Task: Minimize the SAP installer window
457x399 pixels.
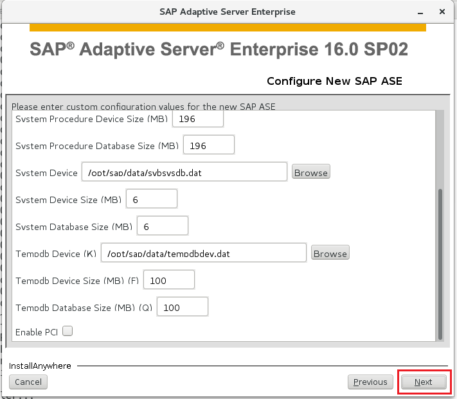Action: pyautogui.click(x=420, y=12)
